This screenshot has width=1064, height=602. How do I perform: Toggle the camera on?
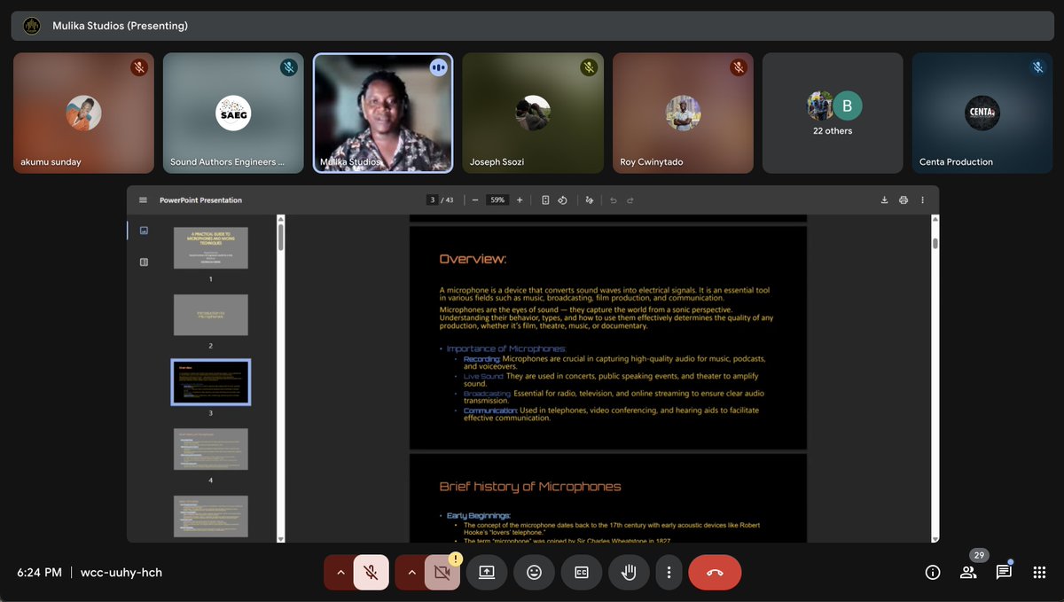(x=442, y=573)
